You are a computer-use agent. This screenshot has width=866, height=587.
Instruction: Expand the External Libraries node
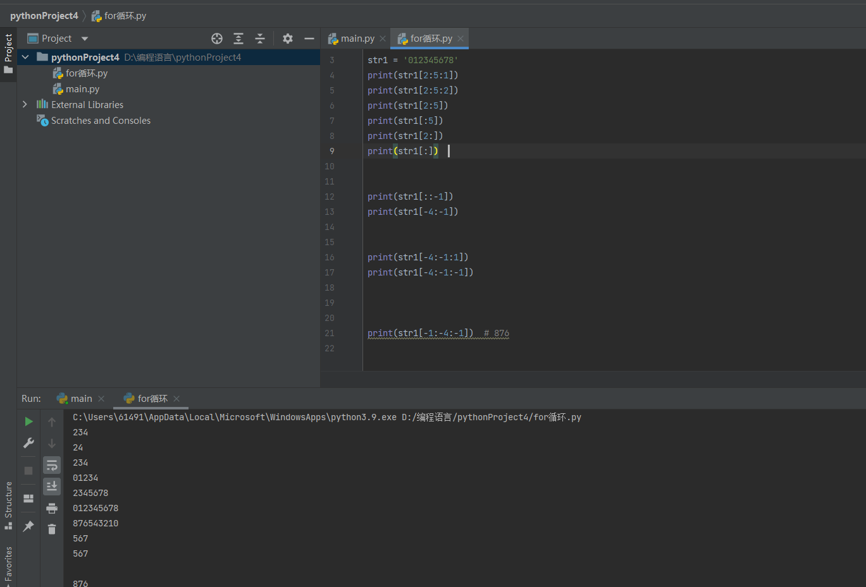25,104
